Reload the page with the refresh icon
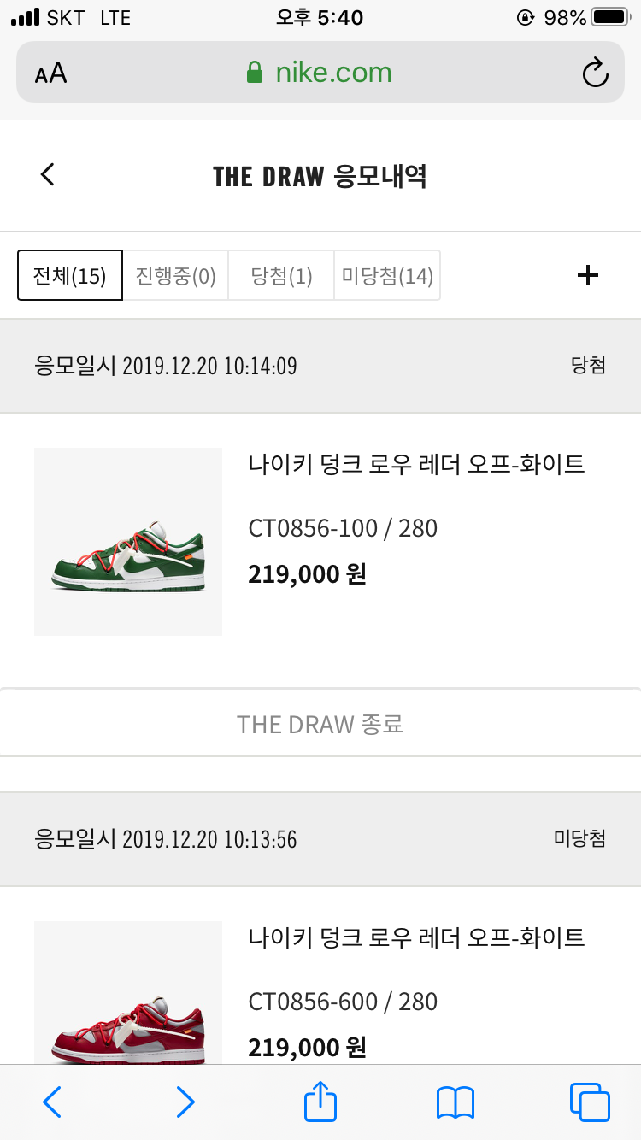Screen dimensions: 641x1140 tap(595, 73)
